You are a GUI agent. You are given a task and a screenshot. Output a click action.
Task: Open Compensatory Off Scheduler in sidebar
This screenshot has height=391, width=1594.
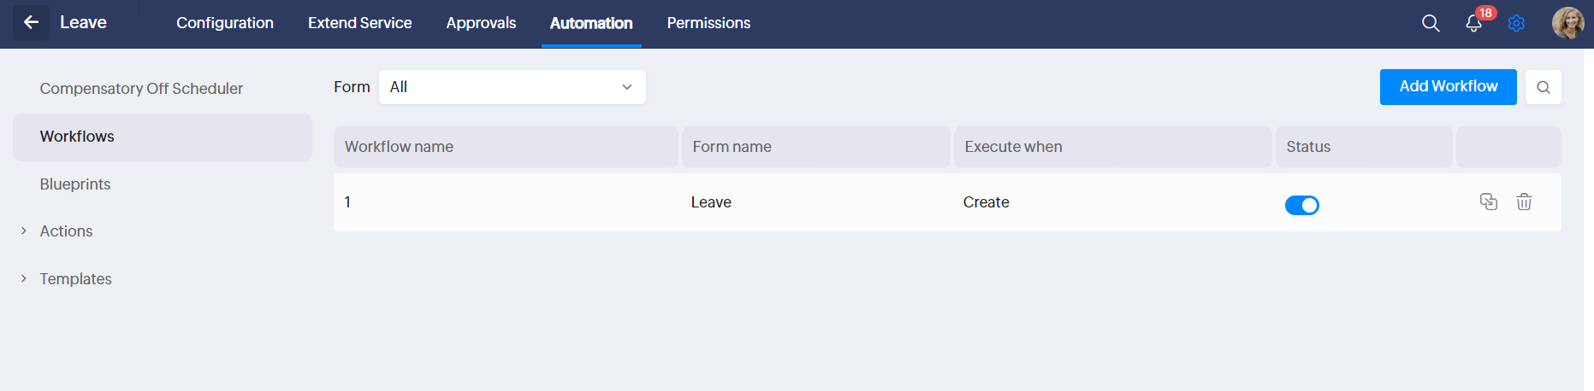pos(141,89)
